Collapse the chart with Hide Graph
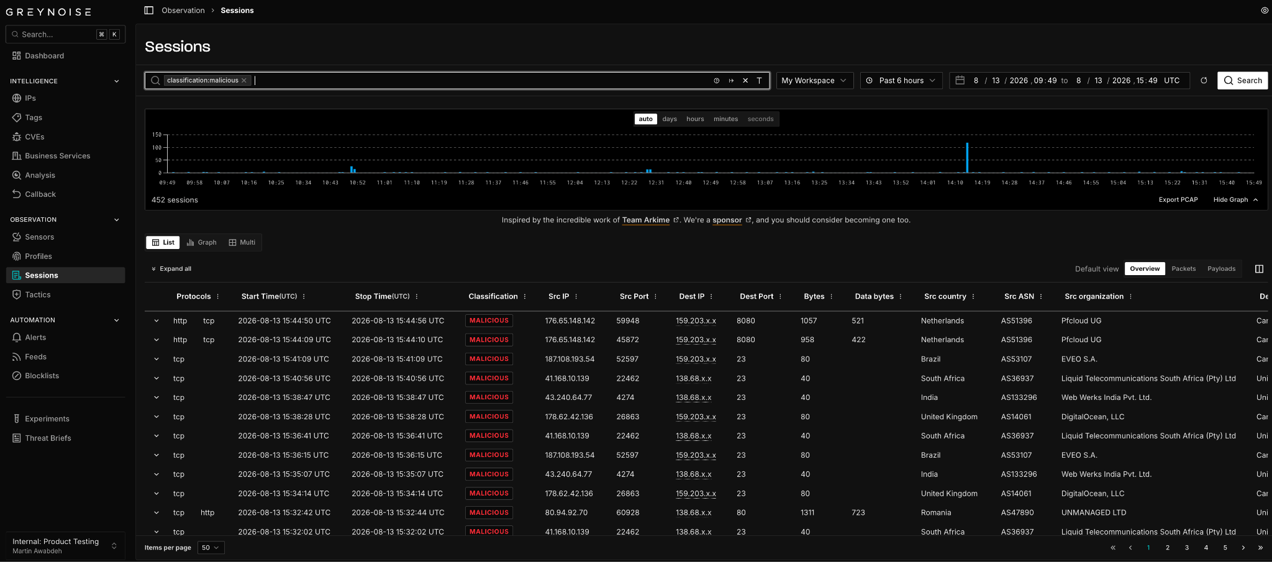Viewport: 1272px width, 562px height. click(1235, 200)
